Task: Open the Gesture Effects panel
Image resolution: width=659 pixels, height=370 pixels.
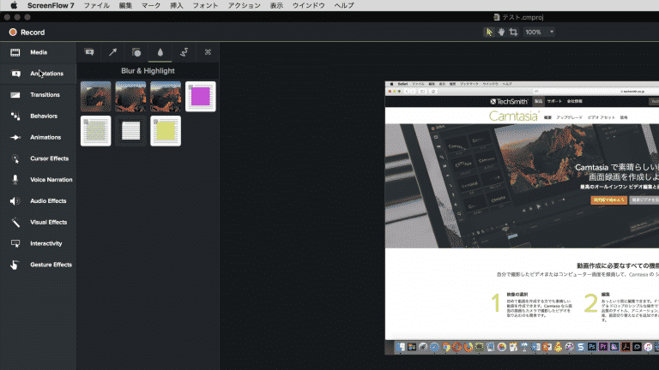Action: (38, 265)
